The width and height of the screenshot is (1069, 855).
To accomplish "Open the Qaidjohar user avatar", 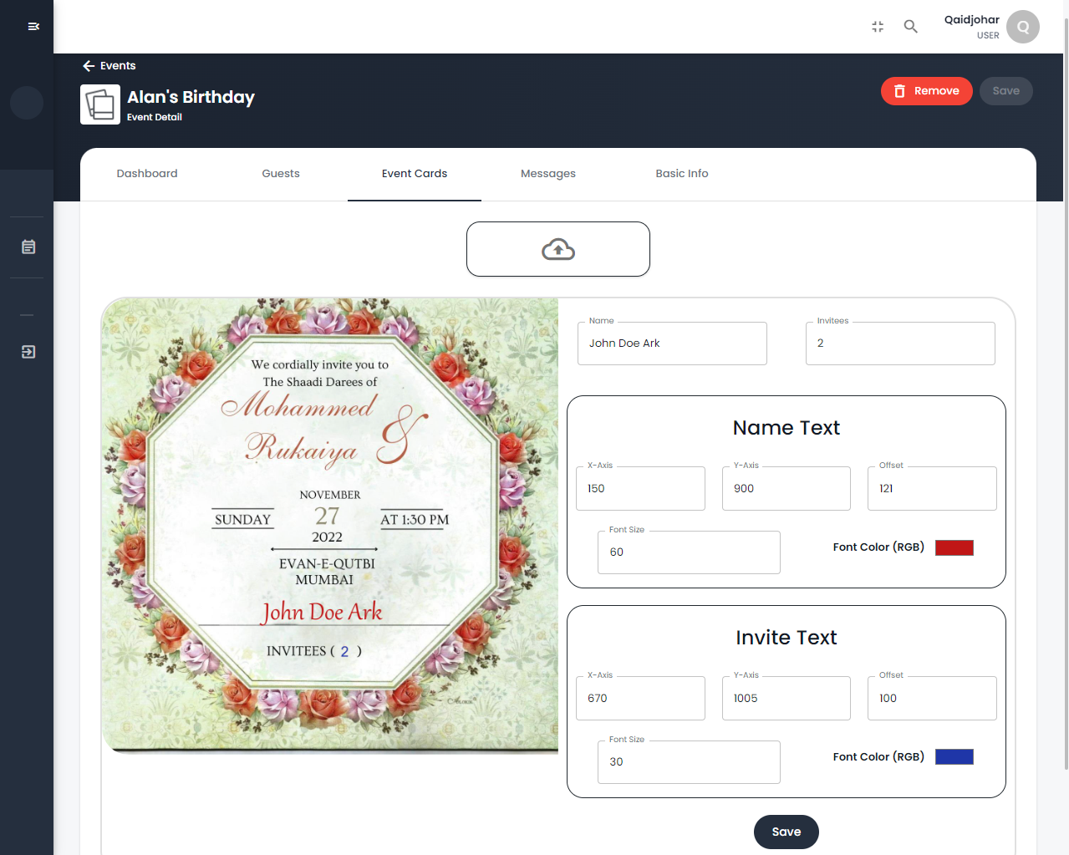I will [1022, 26].
